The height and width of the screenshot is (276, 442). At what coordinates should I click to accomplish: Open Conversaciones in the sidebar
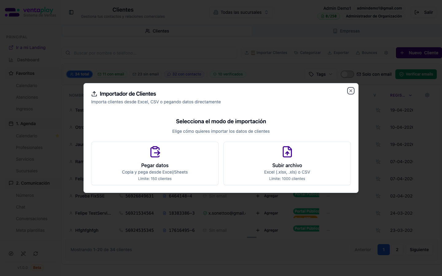click(32, 219)
